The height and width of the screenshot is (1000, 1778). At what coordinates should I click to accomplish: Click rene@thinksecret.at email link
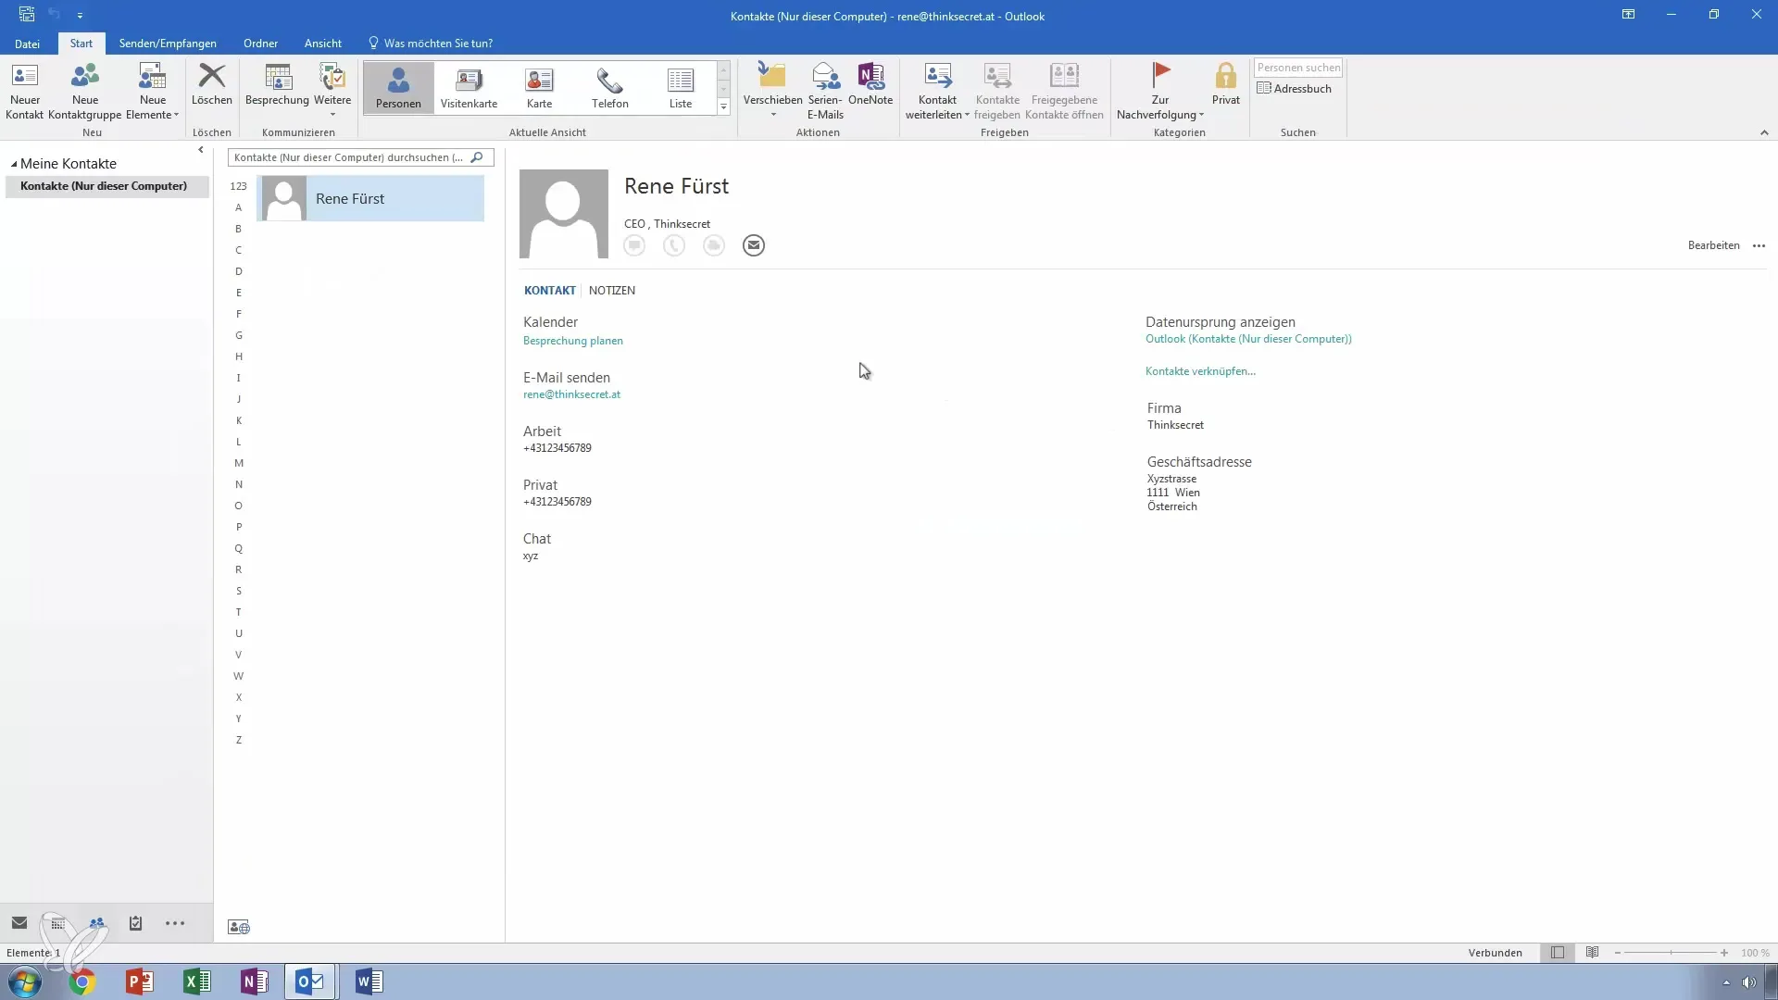(571, 394)
